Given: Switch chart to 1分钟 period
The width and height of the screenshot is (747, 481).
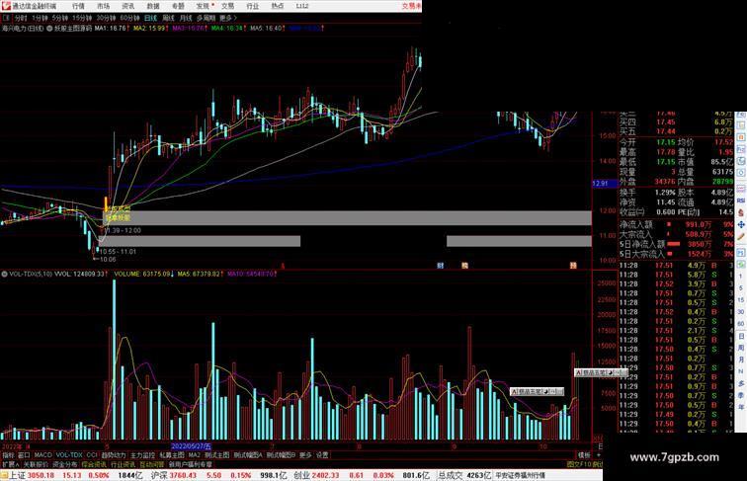Looking at the screenshot, I should pyautogui.click(x=40, y=18).
